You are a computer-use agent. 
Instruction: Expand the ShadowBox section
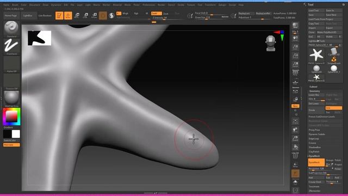[315, 148]
